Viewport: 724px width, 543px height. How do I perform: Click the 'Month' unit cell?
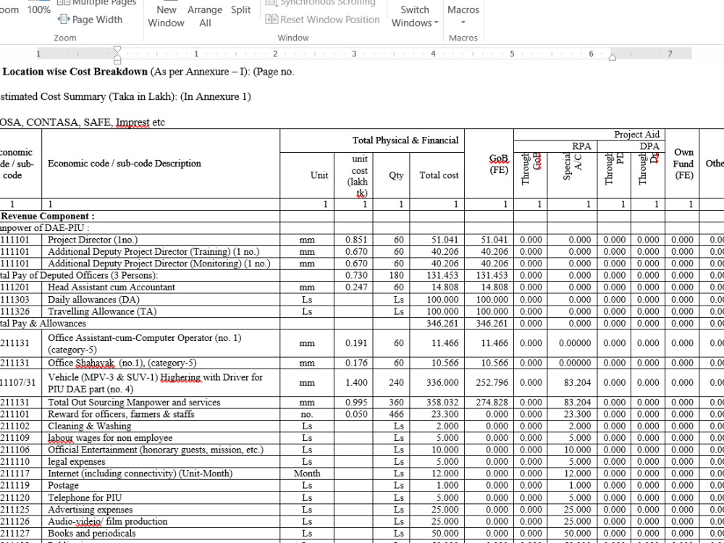[306, 473]
